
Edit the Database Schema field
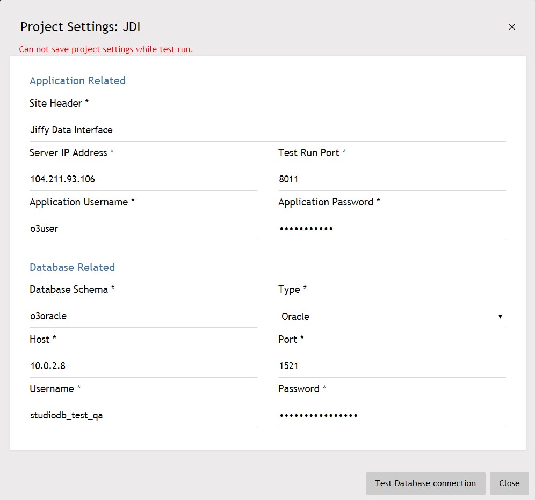click(143, 317)
